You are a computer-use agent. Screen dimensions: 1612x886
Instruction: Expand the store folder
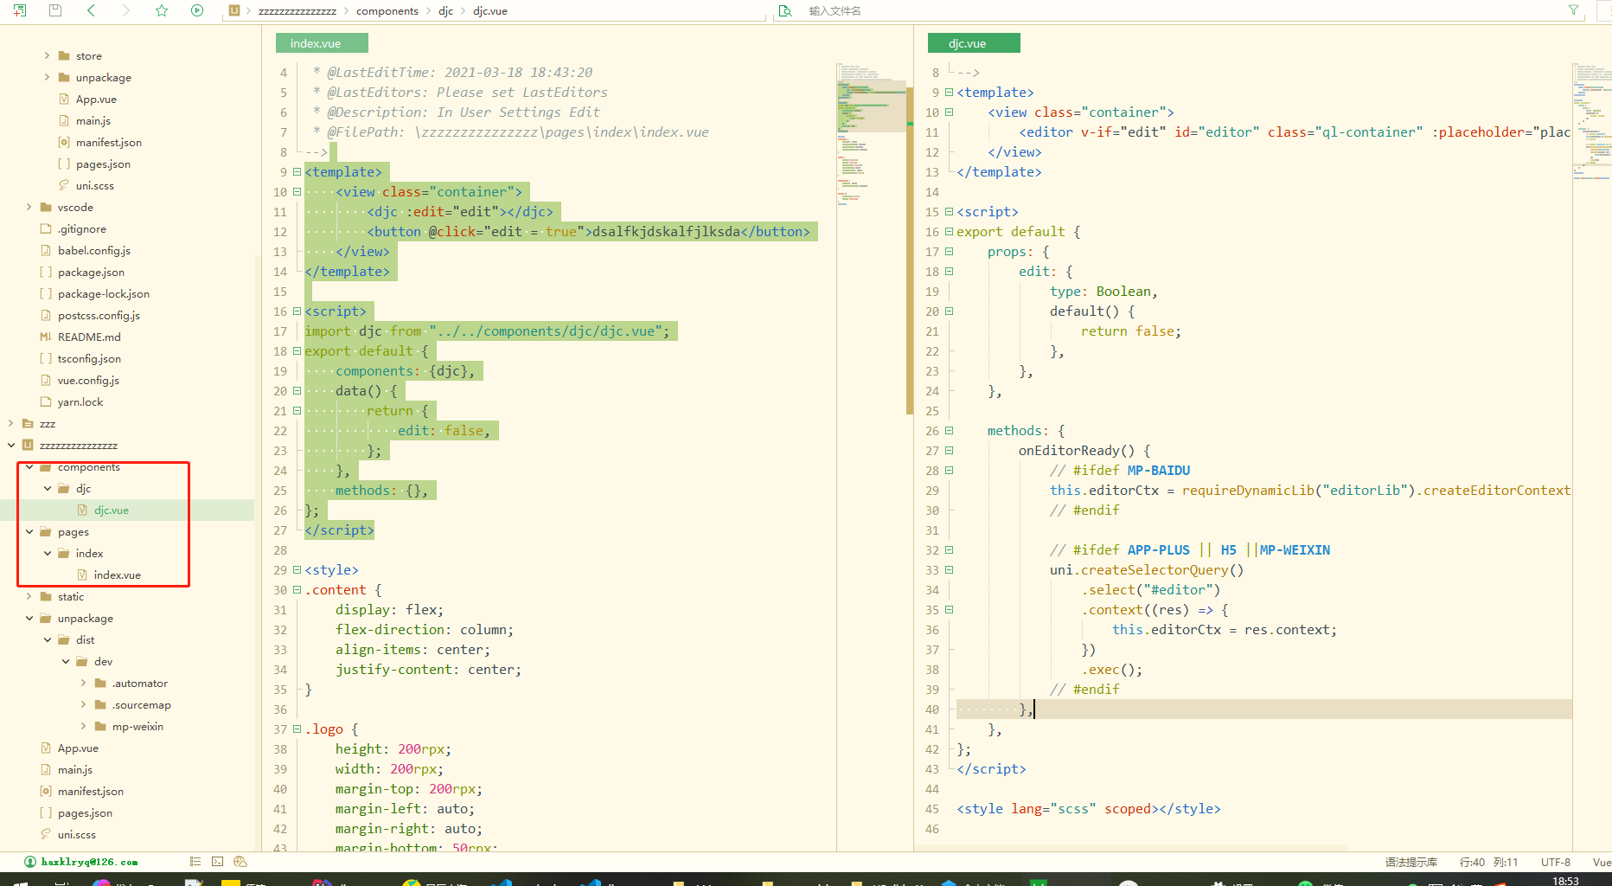(47, 55)
